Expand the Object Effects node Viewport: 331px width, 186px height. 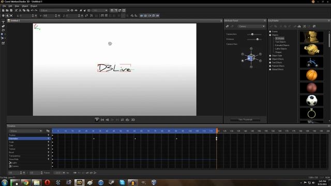coord(270,59)
